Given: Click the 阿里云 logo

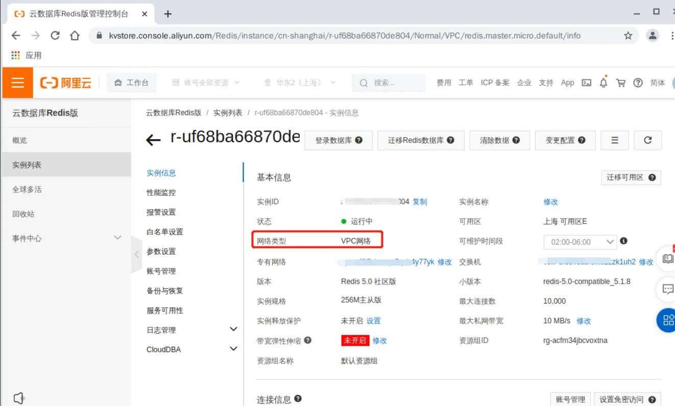Looking at the screenshot, I should pyautogui.click(x=66, y=83).
